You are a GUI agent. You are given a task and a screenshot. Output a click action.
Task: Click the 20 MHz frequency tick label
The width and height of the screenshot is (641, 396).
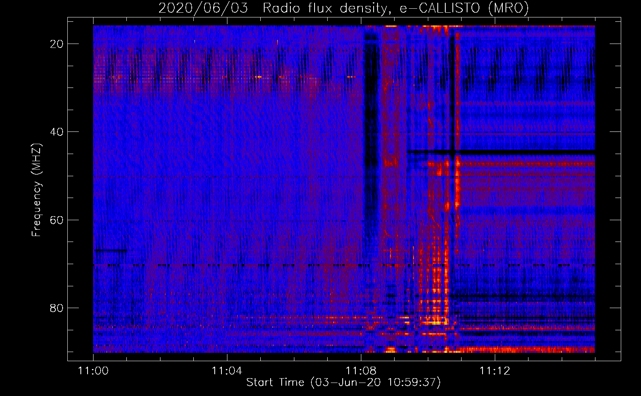tap(57, 44)
